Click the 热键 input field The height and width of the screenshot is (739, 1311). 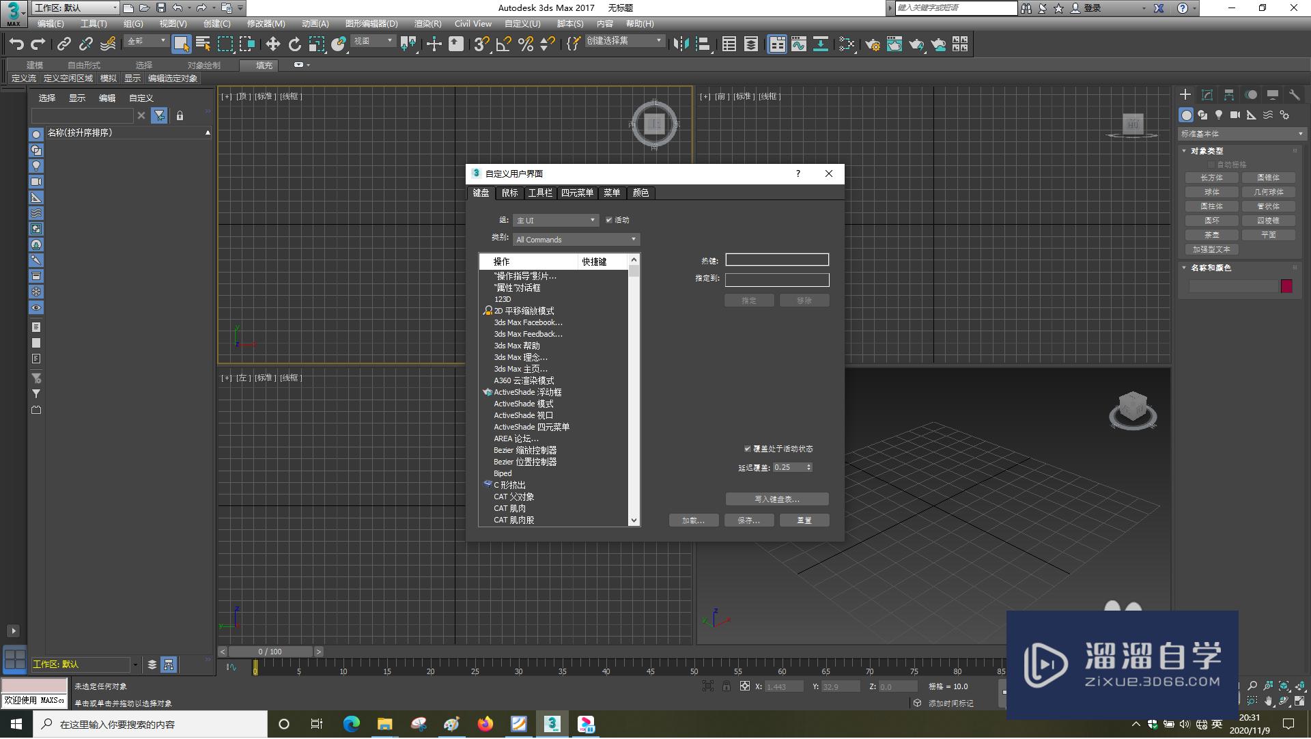click(777, 260)
